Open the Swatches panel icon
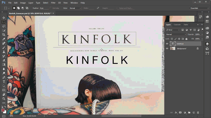This screenshot has width=211, height=118. pyautogui.click(x=207, y=21)
